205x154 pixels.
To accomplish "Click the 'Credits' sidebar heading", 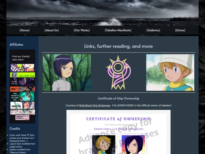I will click(15, 129).
